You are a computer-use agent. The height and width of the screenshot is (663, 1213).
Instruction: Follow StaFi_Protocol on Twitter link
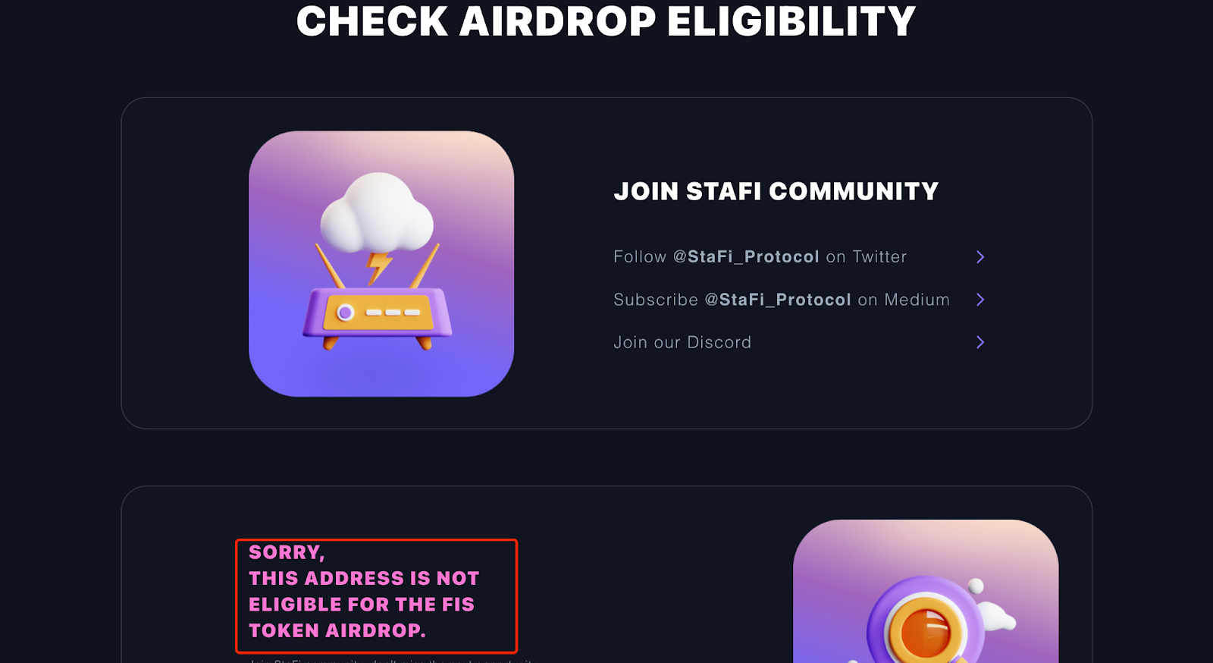click(760, 257)
